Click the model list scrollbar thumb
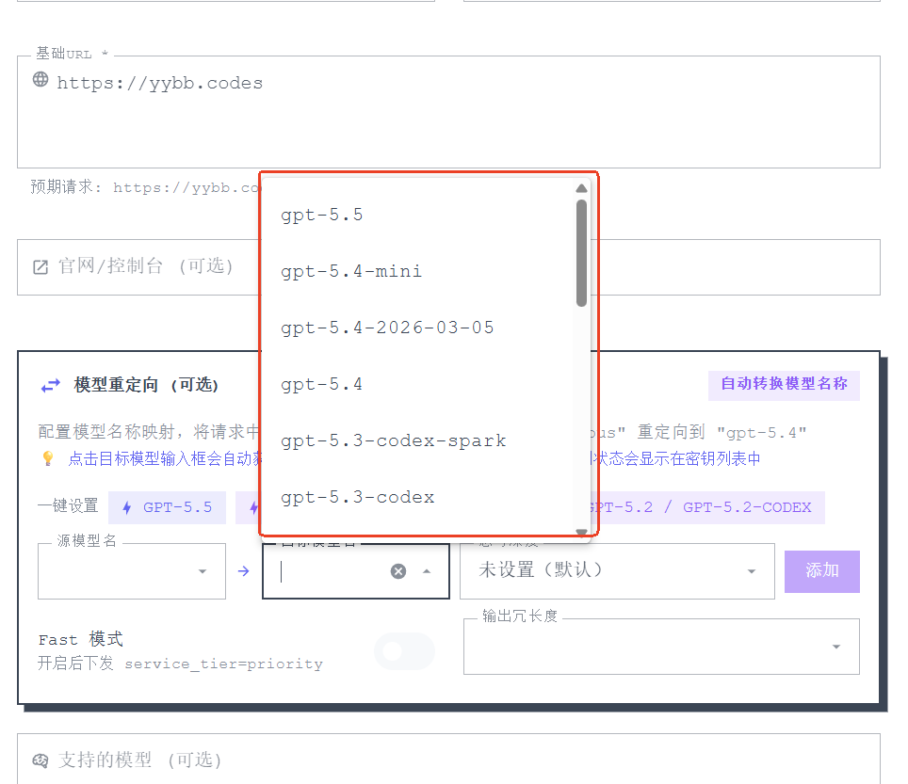Image resolution: width=908 pixels, height=784 pixels. (x=581, y=253)
